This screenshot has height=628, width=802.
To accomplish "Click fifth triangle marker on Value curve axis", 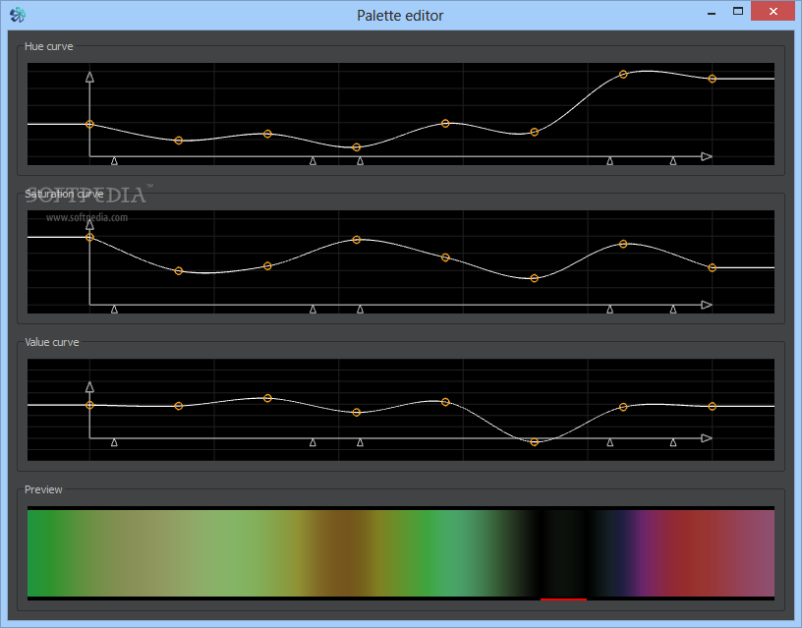I will coord(673,443).
